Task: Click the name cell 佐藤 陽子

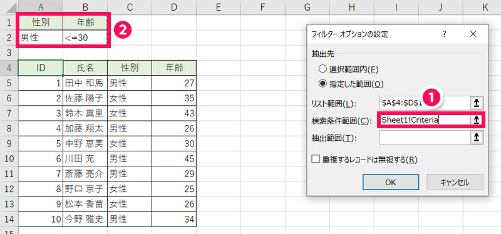Action: 85,98
